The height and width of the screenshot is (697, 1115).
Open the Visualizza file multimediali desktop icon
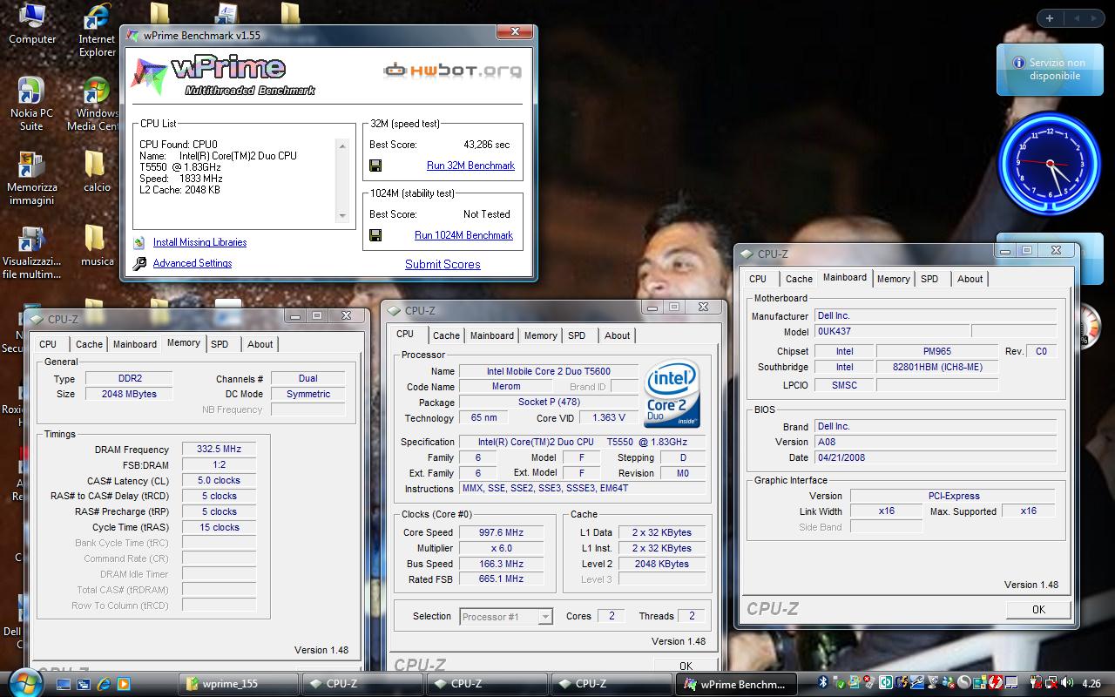point(32,253)
